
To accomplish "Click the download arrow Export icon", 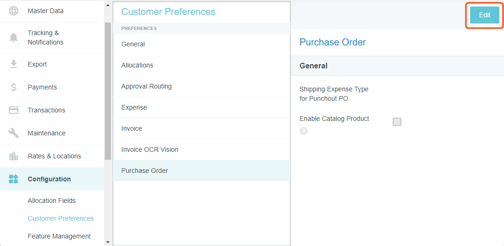I will (x=14, y=64).
